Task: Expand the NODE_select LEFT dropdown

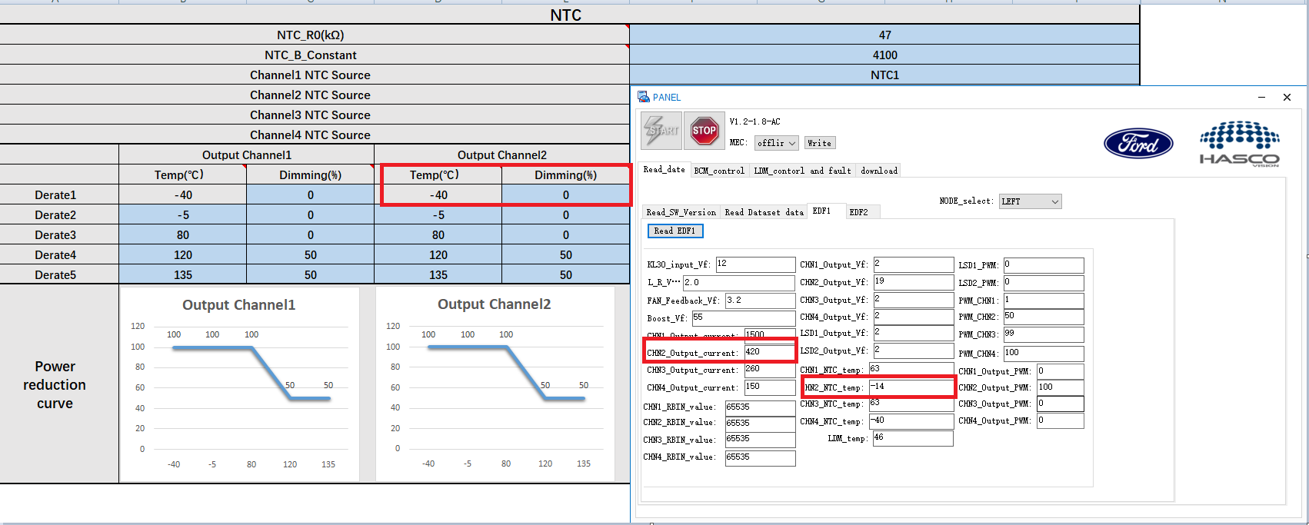Action: pos(1030,201)
